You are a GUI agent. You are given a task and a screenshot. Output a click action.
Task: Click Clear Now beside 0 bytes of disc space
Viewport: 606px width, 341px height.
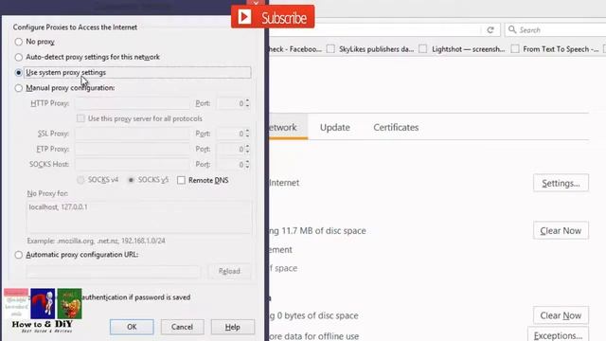pos(561,315)
